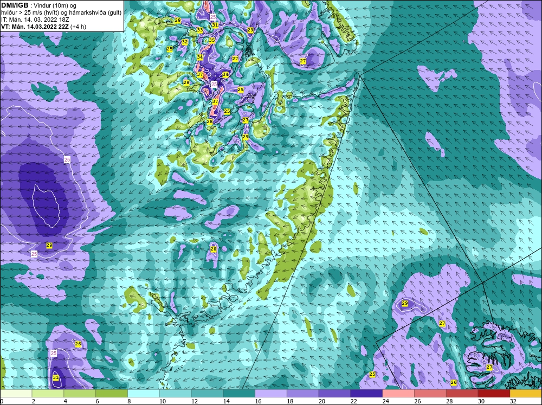Screen dimensions: 542x405
Task: Pick the orange legend swatch above 32
Action: (x=526, y=393)
